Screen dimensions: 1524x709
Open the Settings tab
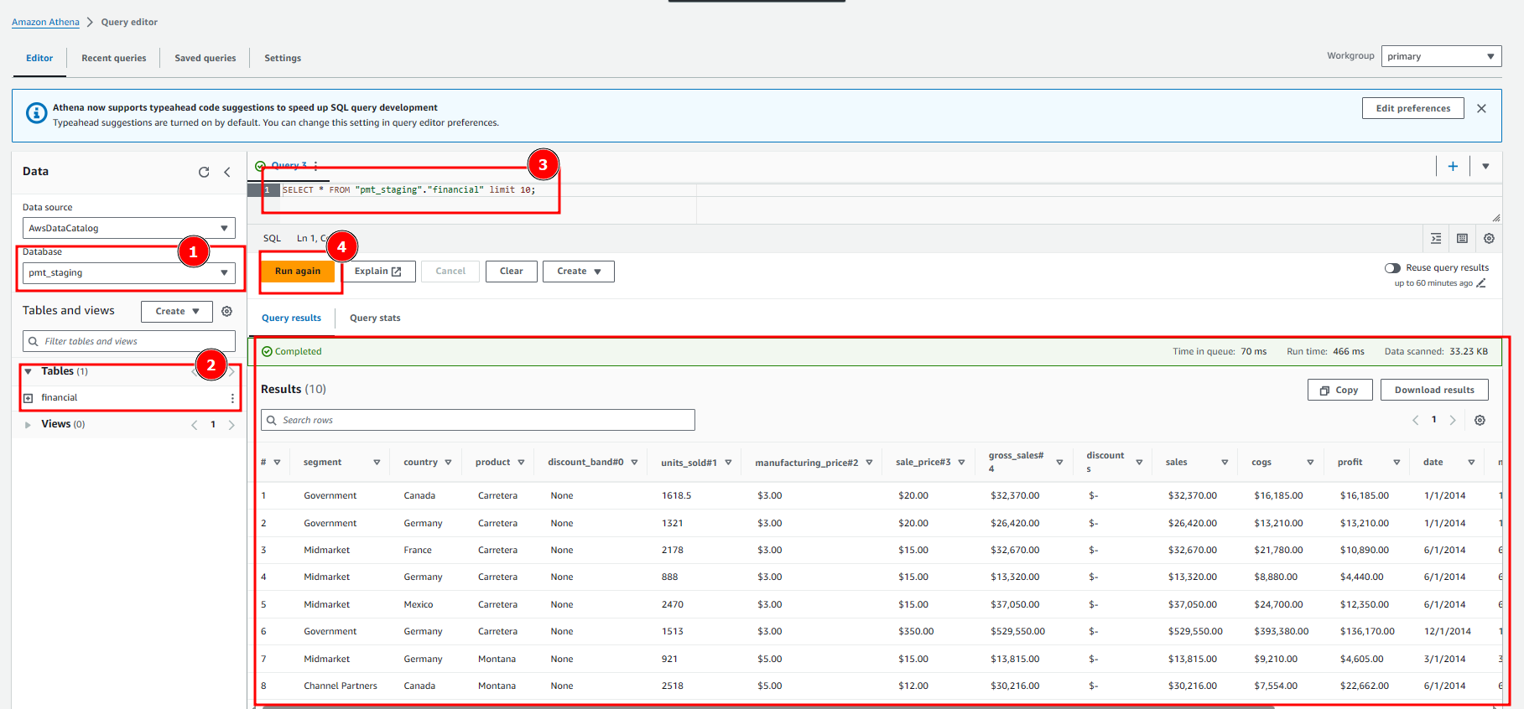283,58
